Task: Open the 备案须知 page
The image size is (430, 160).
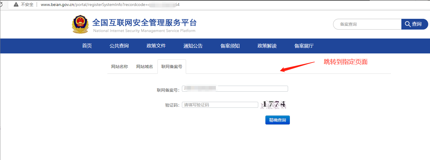Action: click(230, 46)
